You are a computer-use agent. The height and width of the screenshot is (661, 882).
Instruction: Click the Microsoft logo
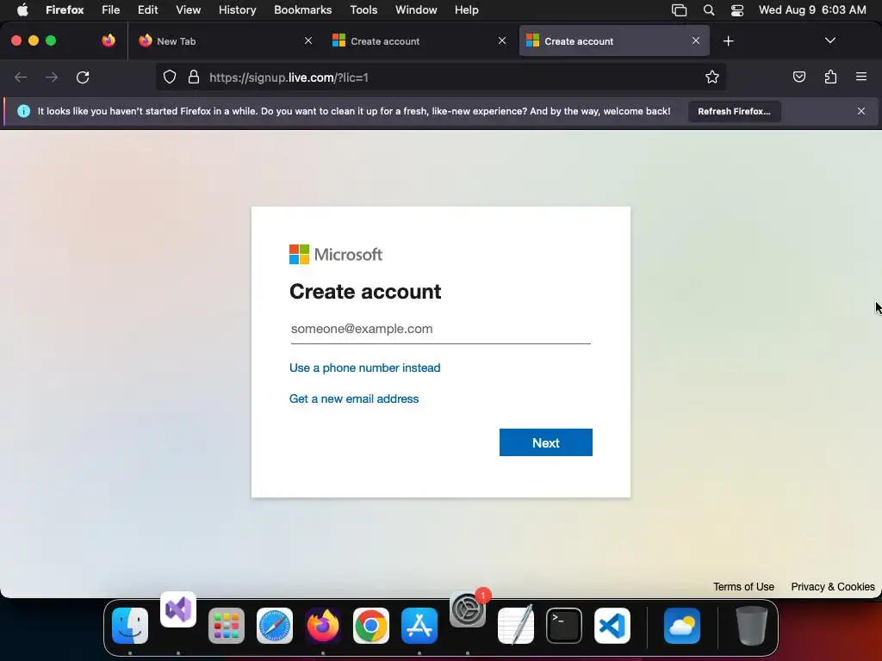click(x=336, y=254)
